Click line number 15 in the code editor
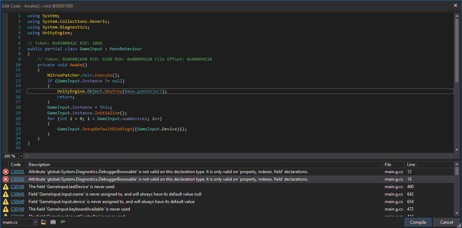This screenshot has height=228, width=462. pos(18,91)
